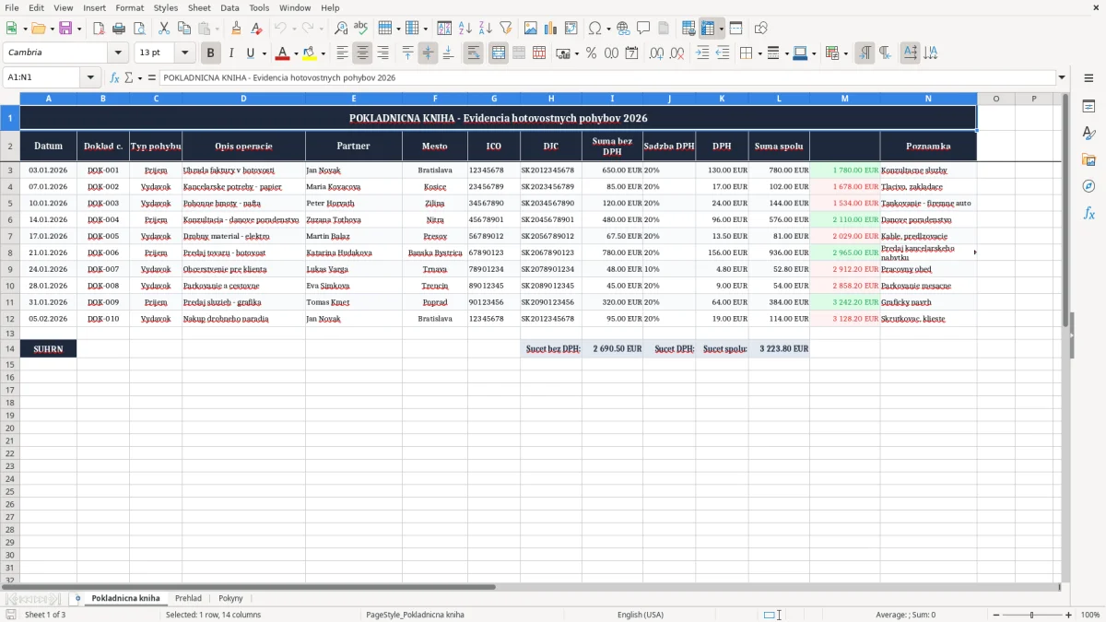Screen dimensions: 1106x622
Task: Insert hyperlink globe icon
Action: pos(623,29)
